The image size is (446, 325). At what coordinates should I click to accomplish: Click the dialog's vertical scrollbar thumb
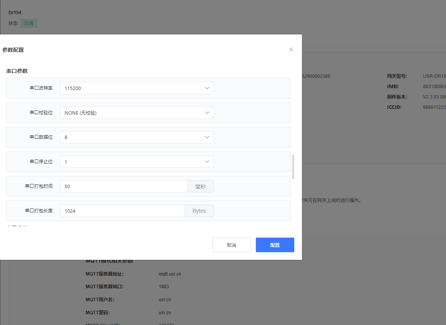(293, 167)
